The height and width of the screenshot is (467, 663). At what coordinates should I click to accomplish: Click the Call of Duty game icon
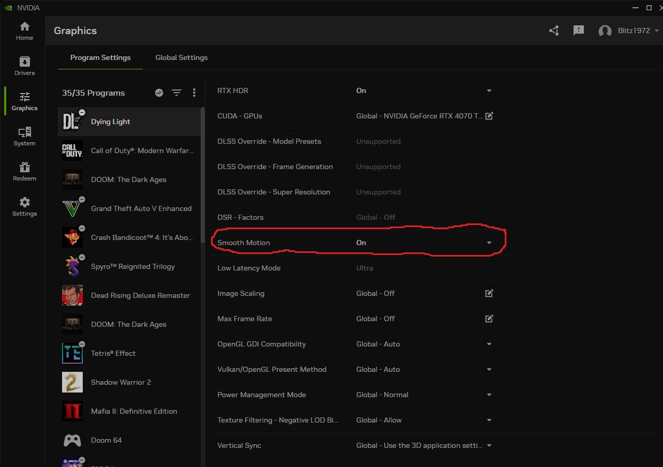[72, 150]
